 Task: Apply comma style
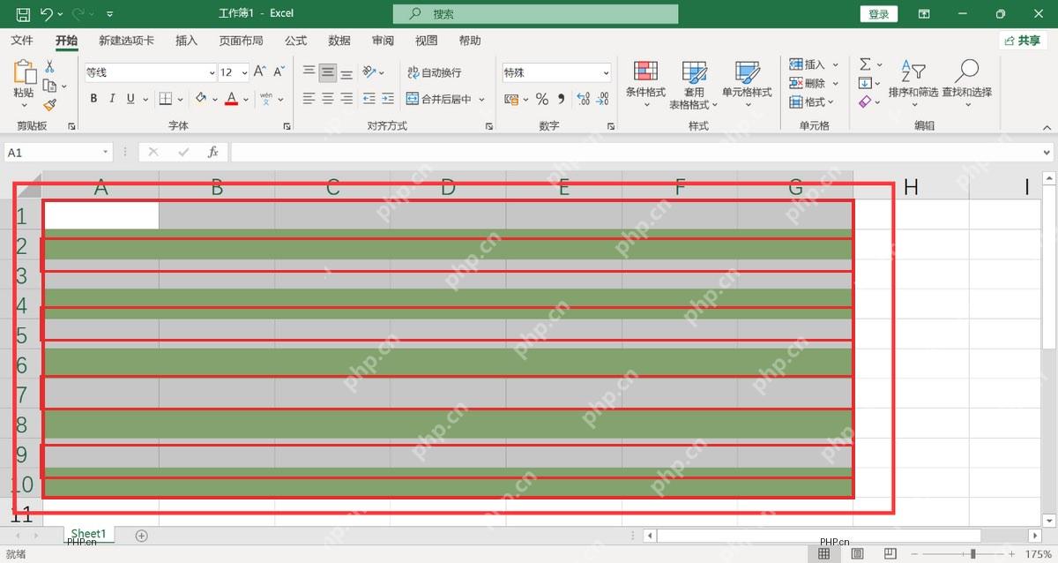click(x=561, y=99)
